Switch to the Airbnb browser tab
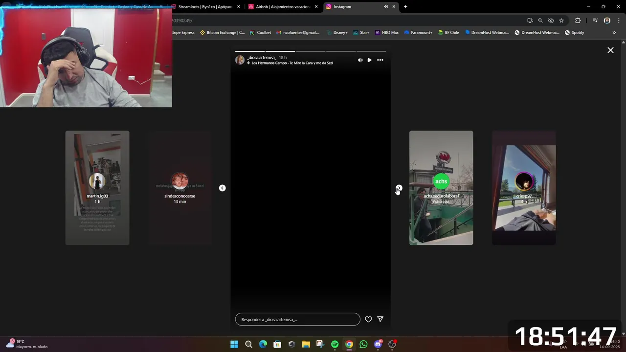 [x=283, y=7]
